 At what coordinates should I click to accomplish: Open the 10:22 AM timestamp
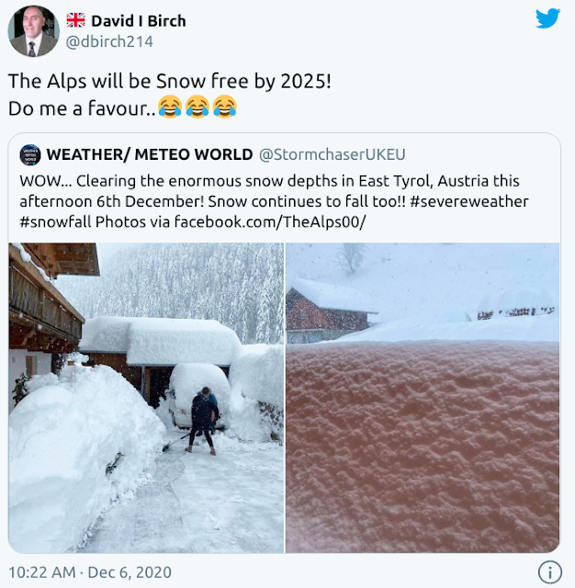[42, 572]
